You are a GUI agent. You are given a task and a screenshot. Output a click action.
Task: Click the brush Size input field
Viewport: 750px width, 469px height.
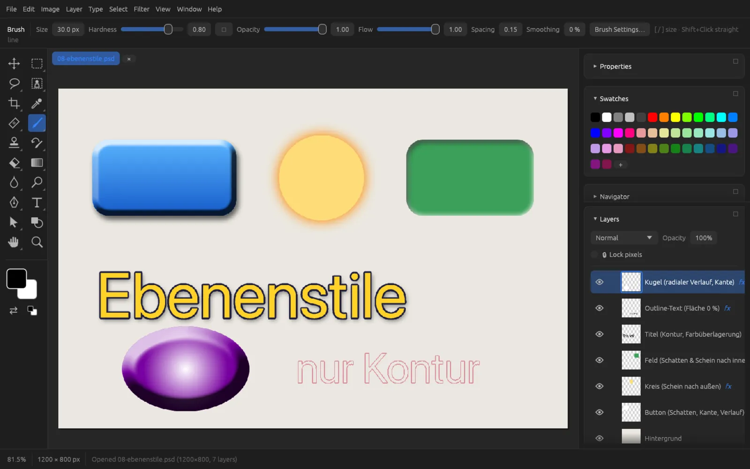click(x=68, y=29)
